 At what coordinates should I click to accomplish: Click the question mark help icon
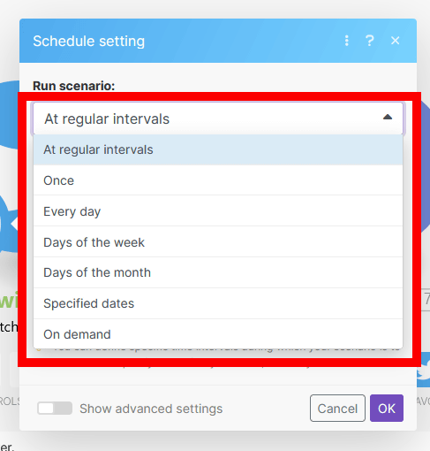(x=370, y=41)
